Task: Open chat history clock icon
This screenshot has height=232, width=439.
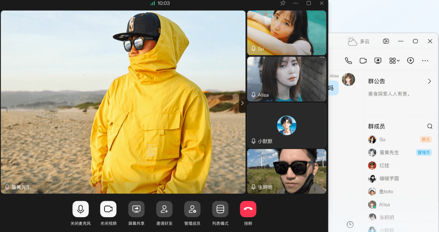Action: (350, 224)
